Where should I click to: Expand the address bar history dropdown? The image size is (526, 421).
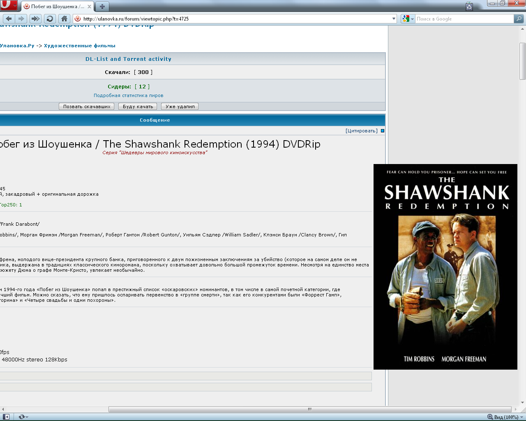click(x=394, y=19)
